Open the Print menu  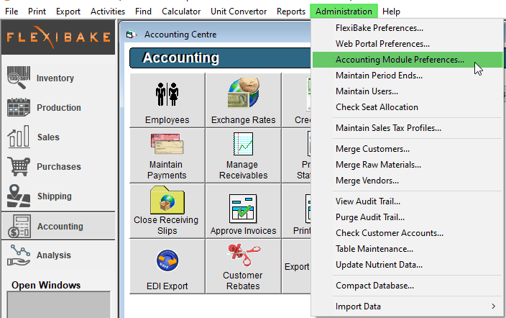(37, 12)
